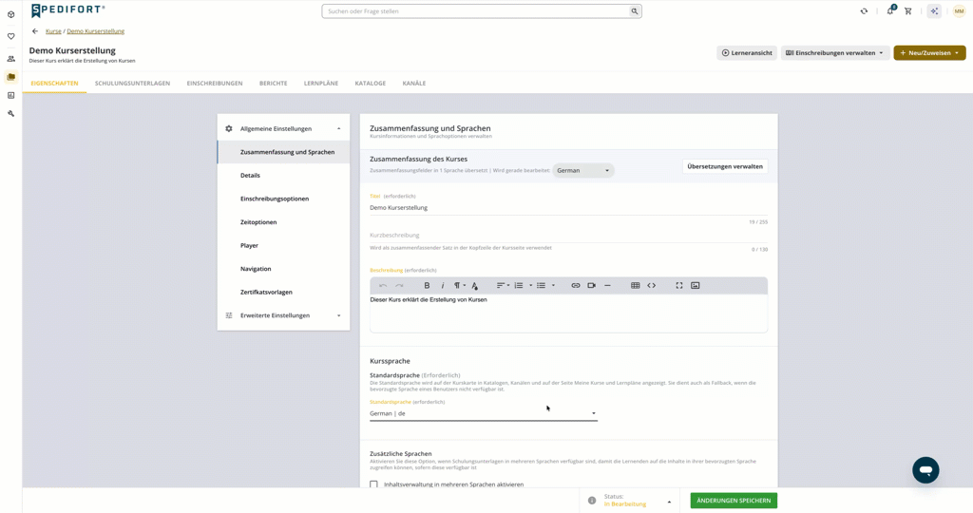
Task: Open bullet list style dropdown arrow
Action: 553,285
